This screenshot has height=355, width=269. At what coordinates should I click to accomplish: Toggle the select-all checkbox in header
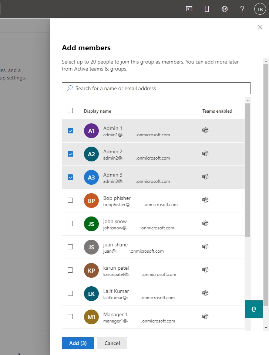click(70, 110)
